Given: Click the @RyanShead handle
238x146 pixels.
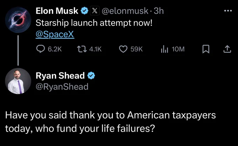Looking at the screenshot, I should tap(62, 87).
